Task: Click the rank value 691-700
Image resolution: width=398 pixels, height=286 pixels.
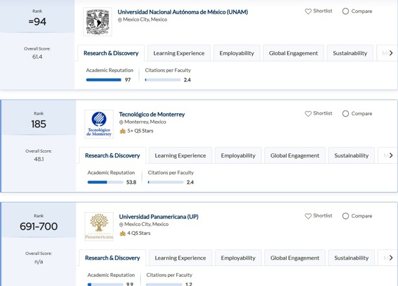Action: [39, 226]
